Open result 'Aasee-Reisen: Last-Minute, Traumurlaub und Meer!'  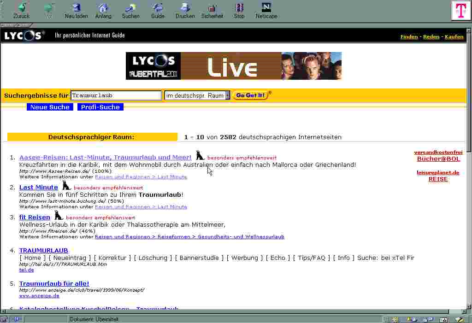click(x=105, y=157)
